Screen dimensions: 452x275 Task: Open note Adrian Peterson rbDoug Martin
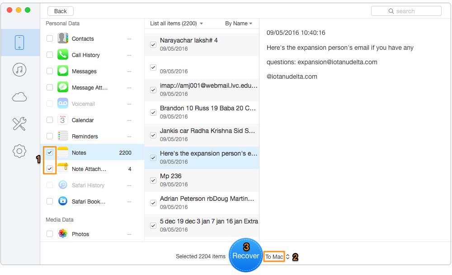[202, 203]
